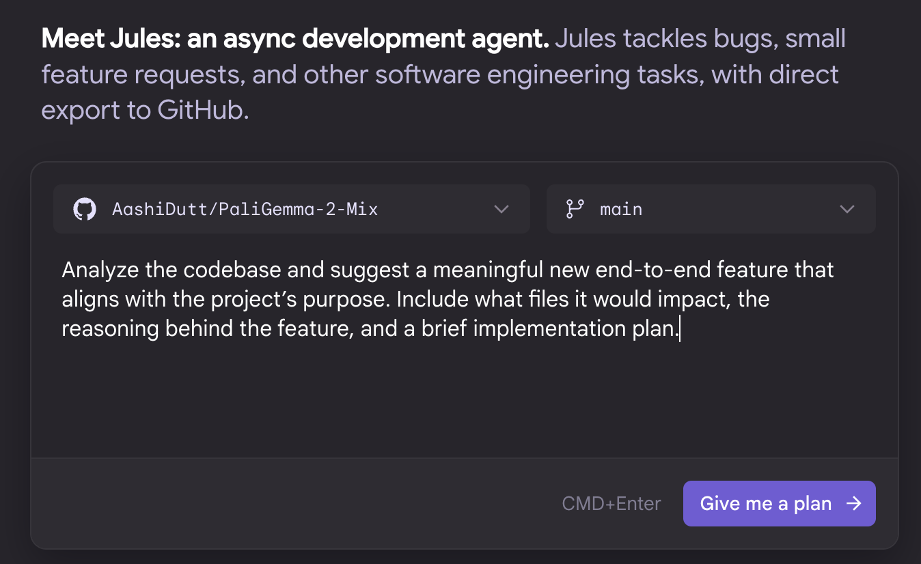Expand the branch dropdown chevron
The width and height of the screenshot is (921, 564).
click(847, 209)
